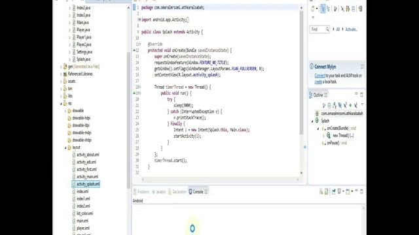Click the Activate link in Task List
Image resolution: width=419 pixels, height=235 pixels.
tap(351, 29)
